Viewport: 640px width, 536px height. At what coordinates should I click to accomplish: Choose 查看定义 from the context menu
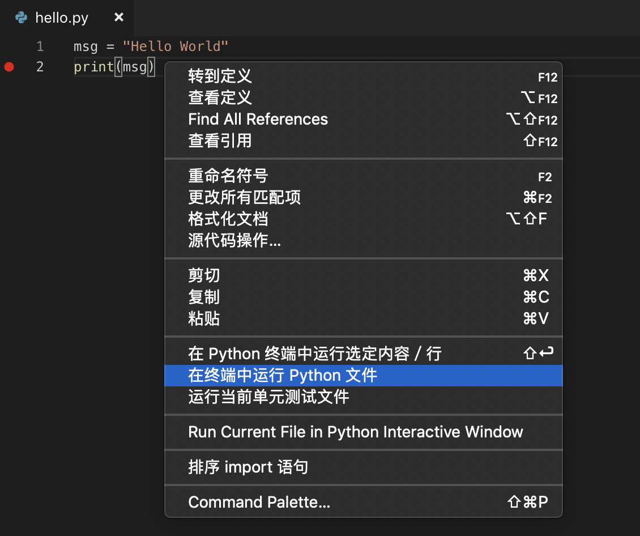tap(363, 98)
